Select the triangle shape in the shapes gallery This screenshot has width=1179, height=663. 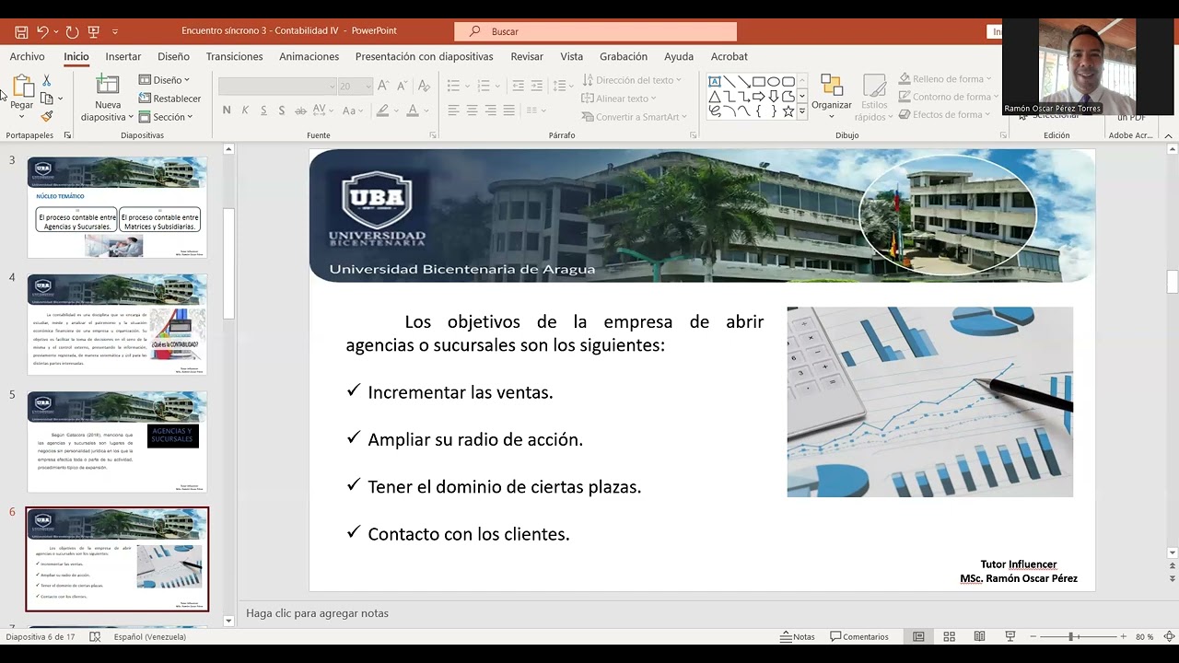click(x=714, y=97)
